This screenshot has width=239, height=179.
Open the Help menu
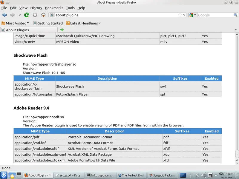[x=81, y=8]
